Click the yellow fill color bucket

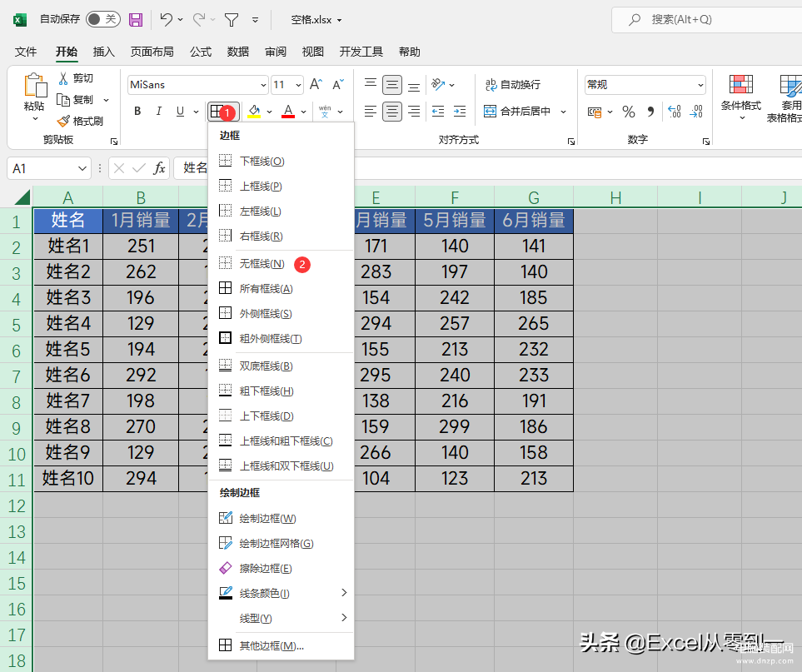(254, 112)
